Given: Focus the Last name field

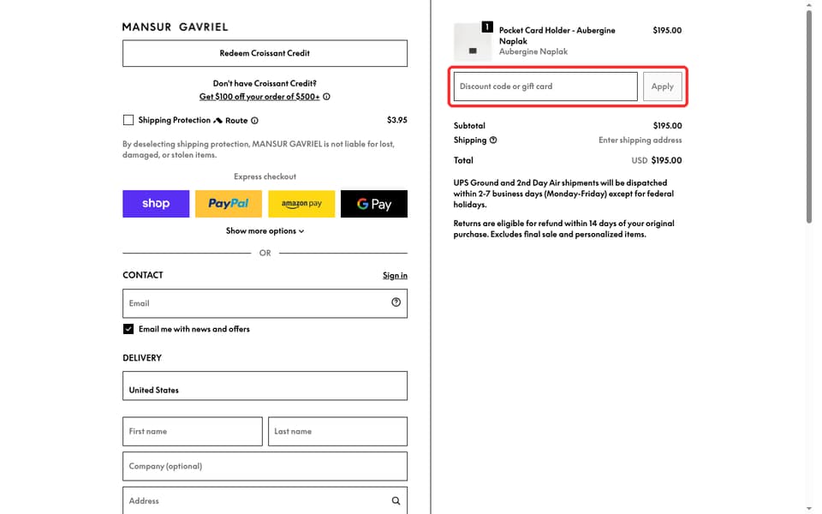Looking at the screenshot, I should pos(337,431).
